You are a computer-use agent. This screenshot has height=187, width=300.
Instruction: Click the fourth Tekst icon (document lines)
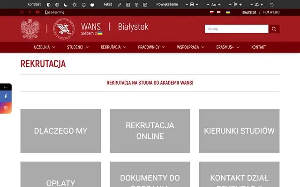[145, 5]
